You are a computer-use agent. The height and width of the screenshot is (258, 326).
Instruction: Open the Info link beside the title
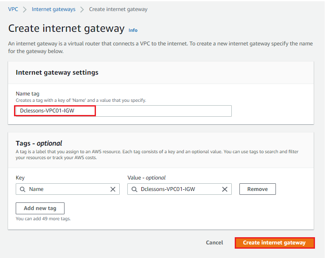pos(133,31)
